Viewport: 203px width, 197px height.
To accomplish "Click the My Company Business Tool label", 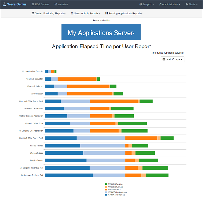I will (32, 175).
